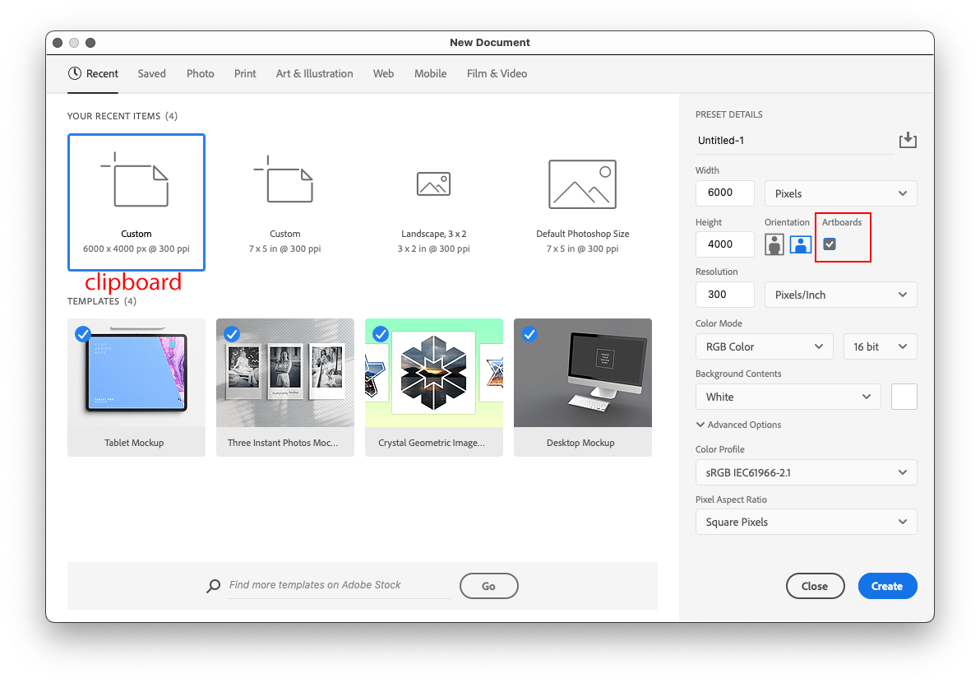Click the save preset icon beside Untitled-1
This screenshot has width=980, height=683.
coord(908,140)
